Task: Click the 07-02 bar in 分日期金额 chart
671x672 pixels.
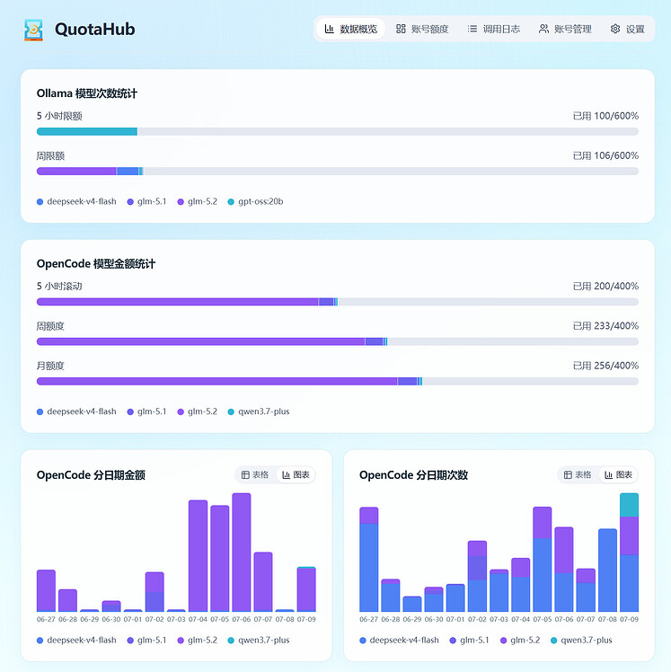Action: [x=155, y=592]
